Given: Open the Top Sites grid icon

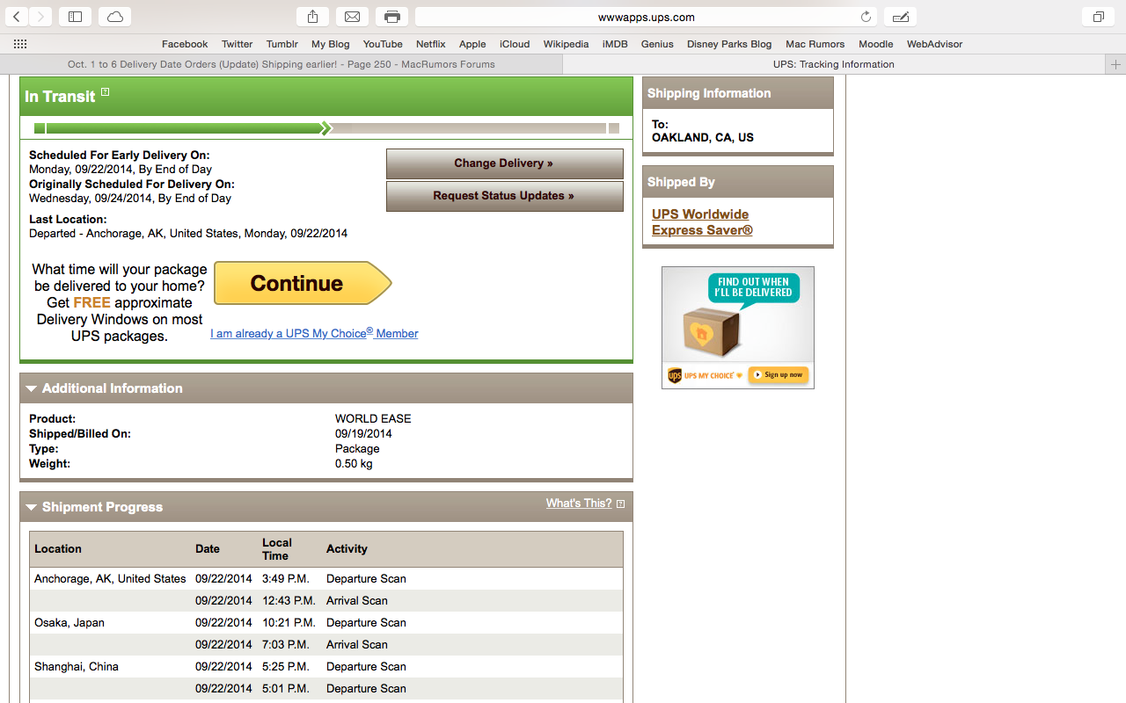Looking at the screenshot, I should [x=20, y=44].
